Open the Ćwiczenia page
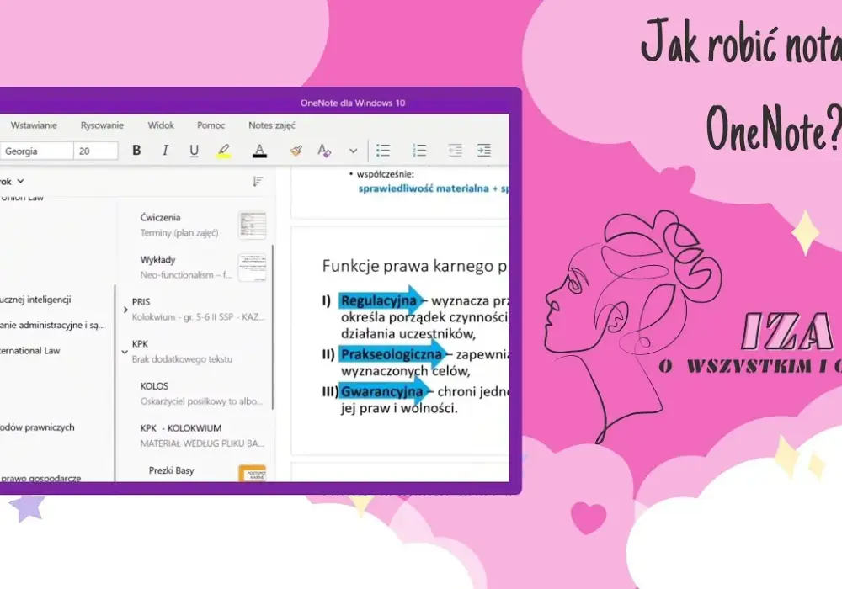Viewport: 842px width, 589px height. point(196,225)
